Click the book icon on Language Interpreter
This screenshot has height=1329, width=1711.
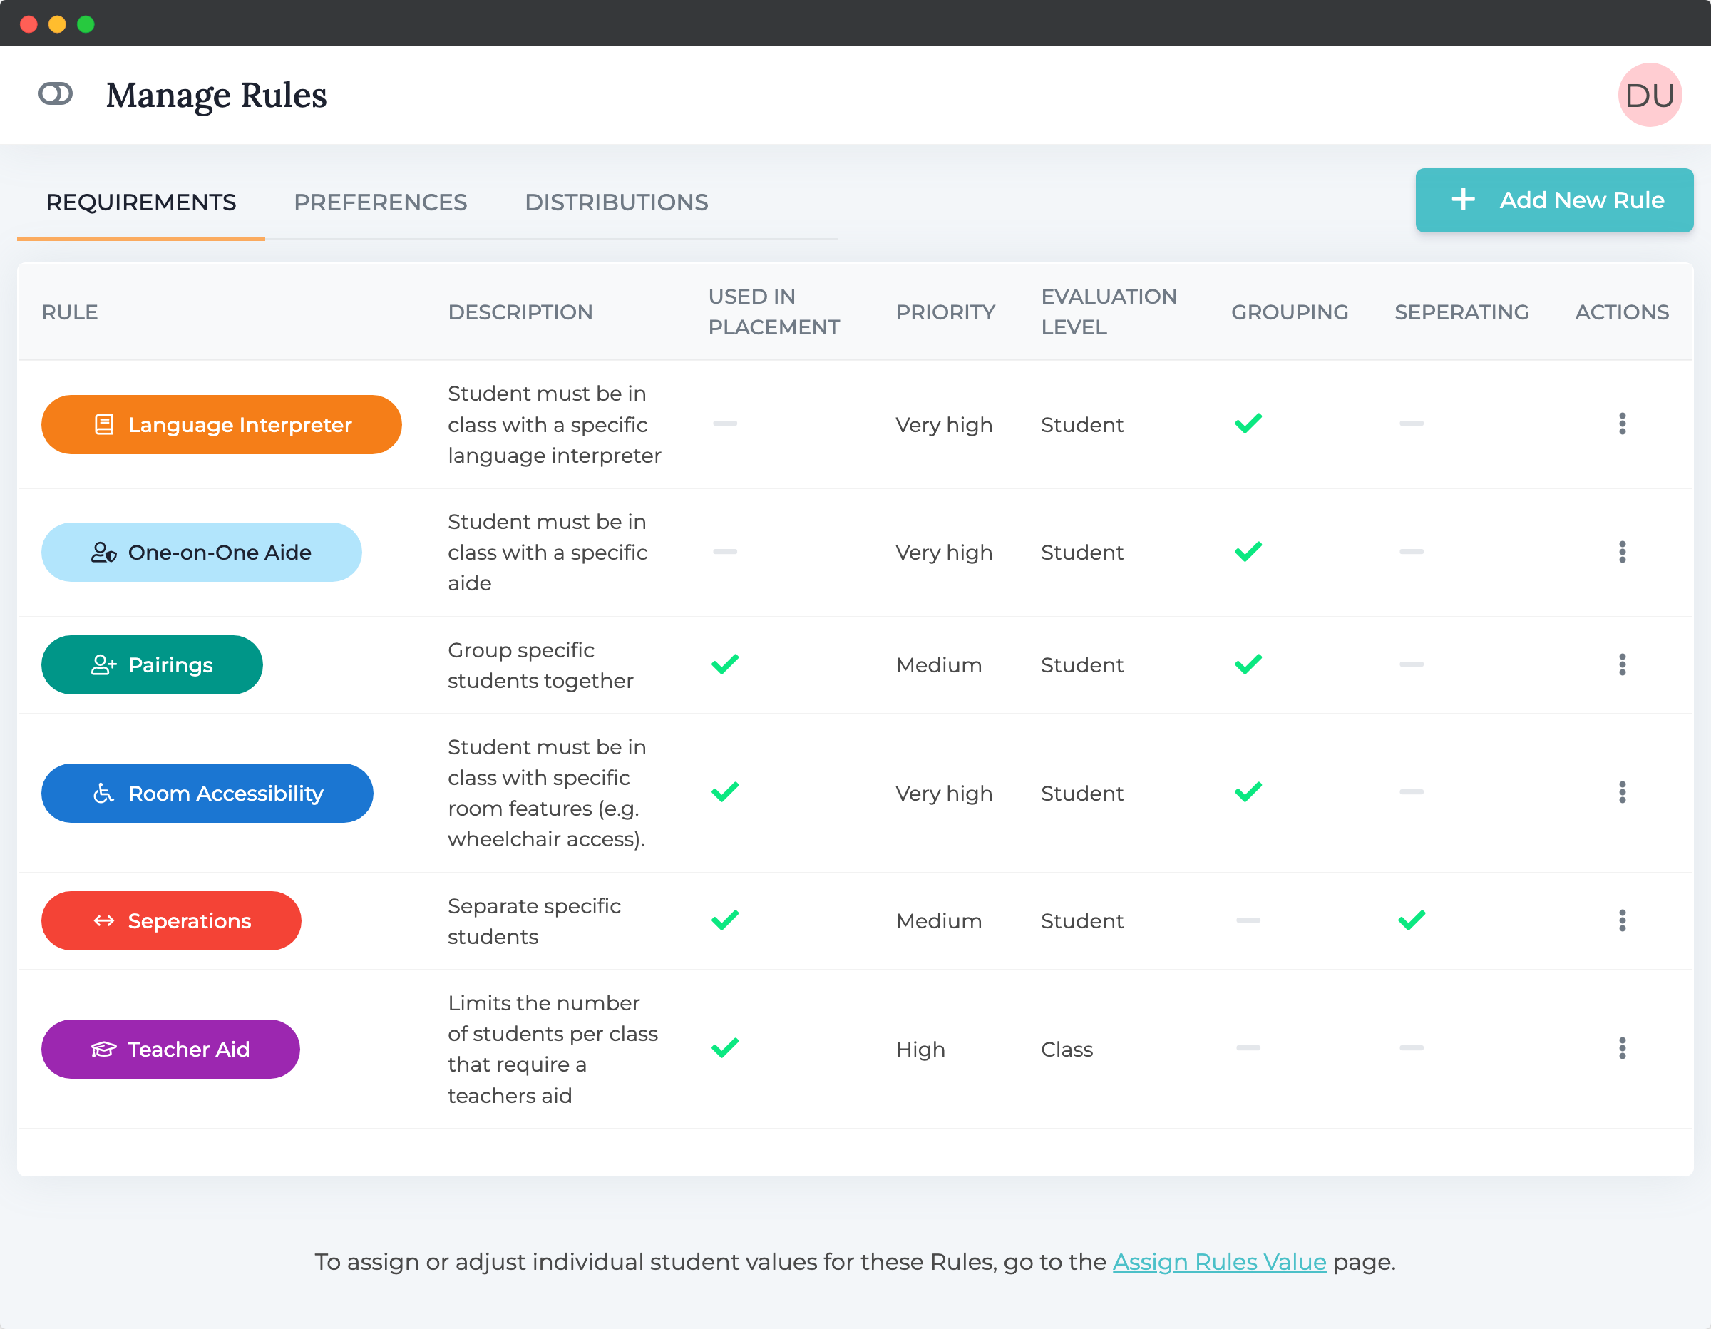tap(104, 425)
